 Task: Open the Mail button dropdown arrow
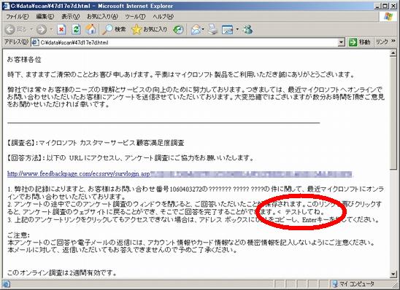(x=203, y=30)
